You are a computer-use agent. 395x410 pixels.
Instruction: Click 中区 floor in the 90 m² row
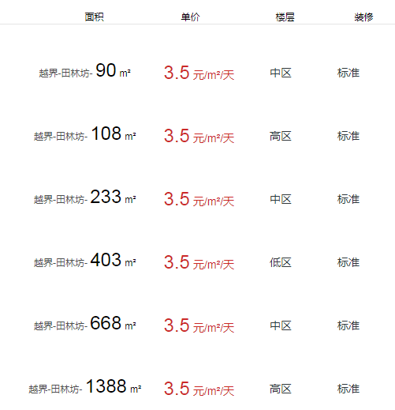tap(281, 73)
